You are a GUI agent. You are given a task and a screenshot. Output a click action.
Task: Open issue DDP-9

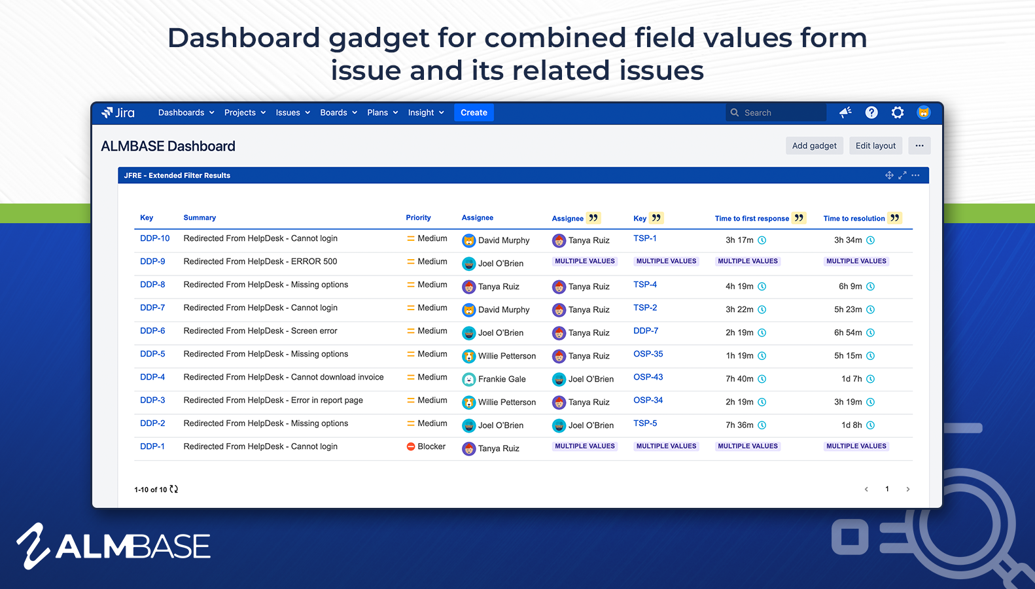152,261
